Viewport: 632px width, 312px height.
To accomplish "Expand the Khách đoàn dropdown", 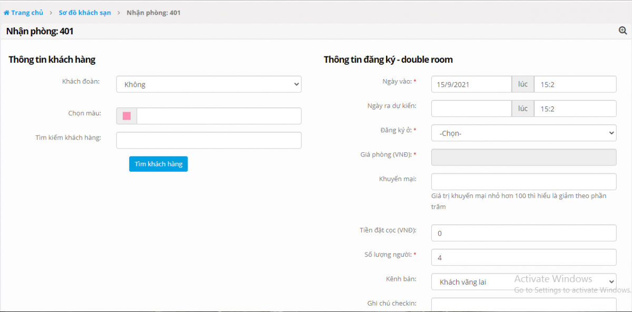I will pyautogui.click(x=209, y=84).
